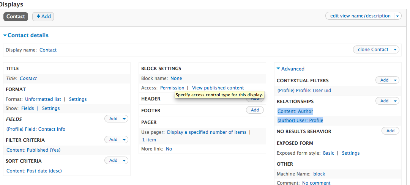Open dropdown arrow beside CONTEXTUAL FILTERS Add
This screenshot has height=185, width=410.
(x=396, y=80)
